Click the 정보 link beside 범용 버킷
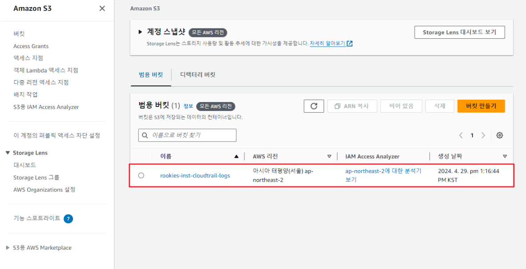The height and width of the screenshot is (269, 526). (x=188, y=106)
